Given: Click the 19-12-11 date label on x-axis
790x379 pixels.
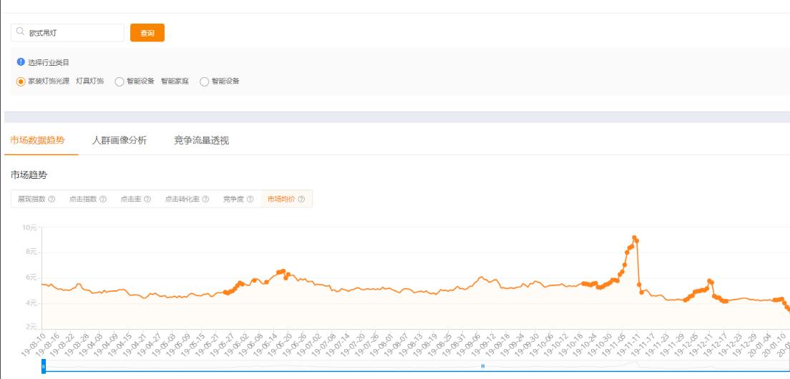Looking at the screenshot, I should click(699, 344).
